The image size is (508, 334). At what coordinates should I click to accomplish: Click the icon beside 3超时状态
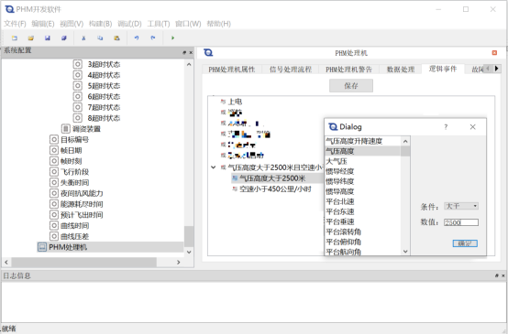point(77,64)
